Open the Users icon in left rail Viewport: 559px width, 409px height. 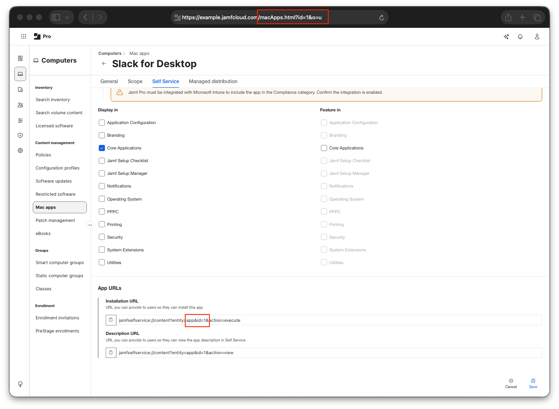(x=20, y=105)
